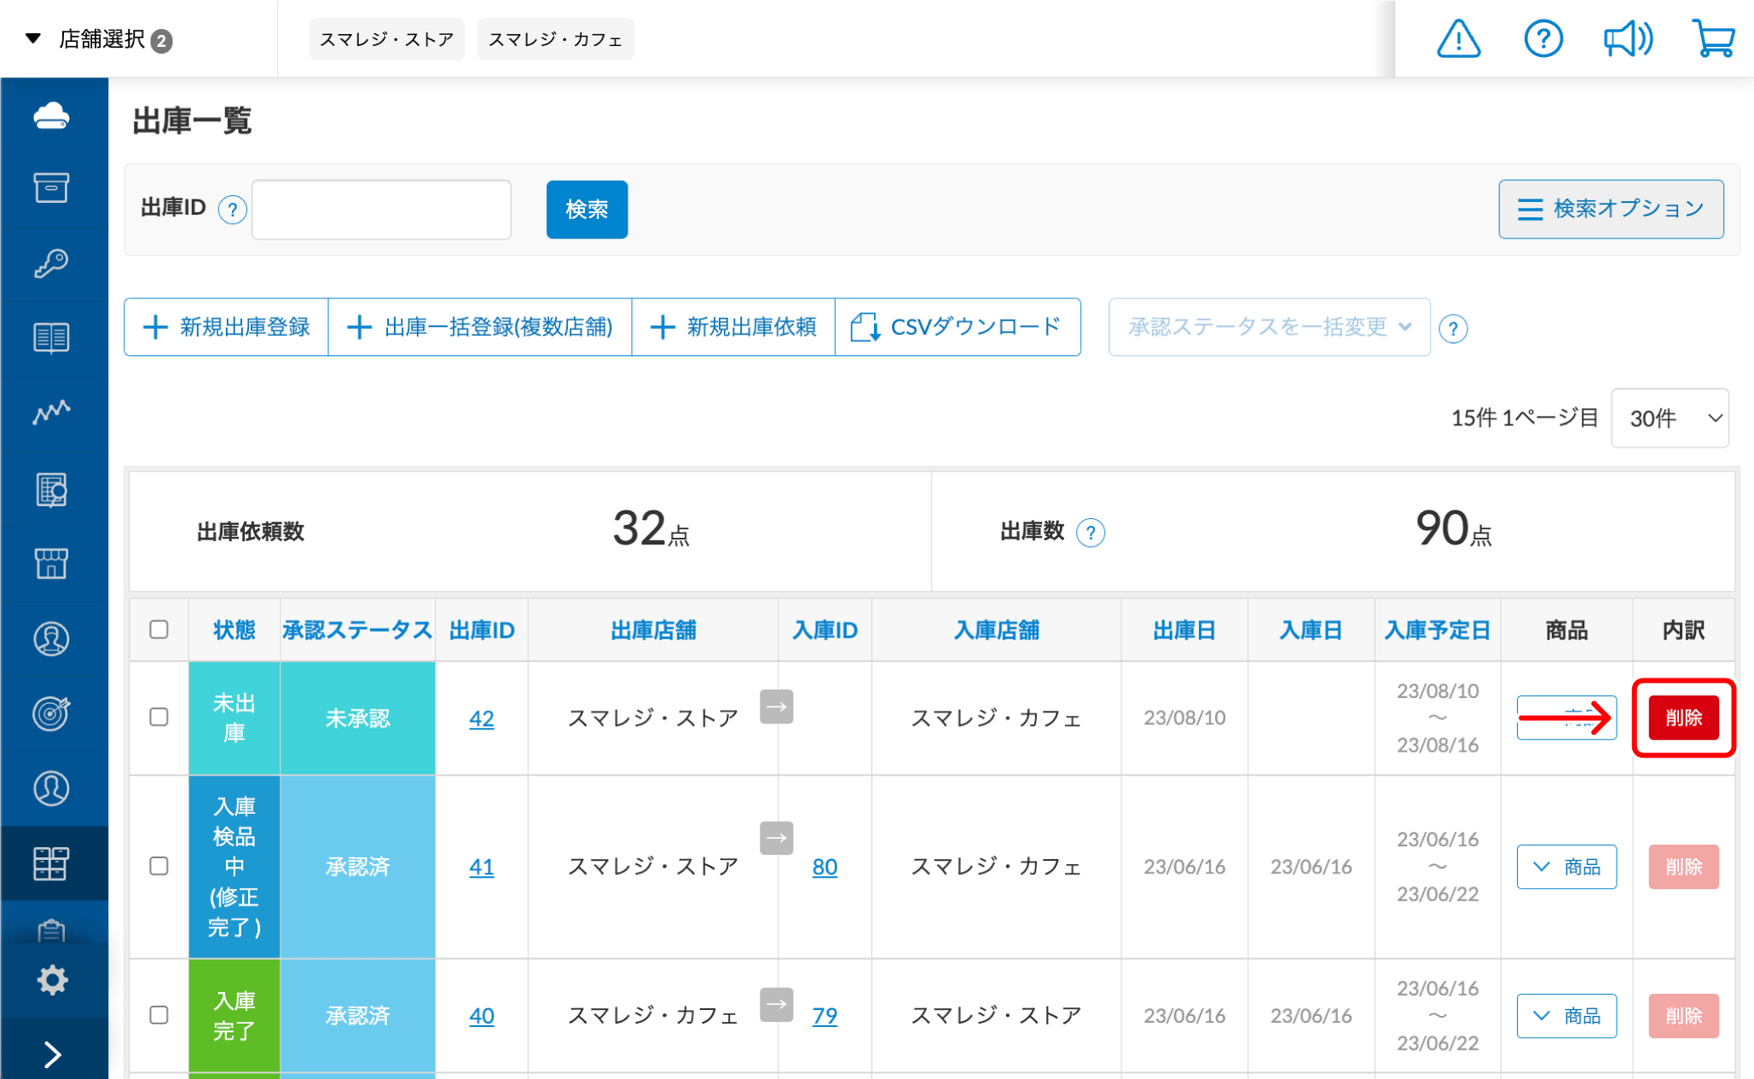Open the announcements megaphone icon
This screenshot has height=1079, width=1754.
click(1627, 39)
